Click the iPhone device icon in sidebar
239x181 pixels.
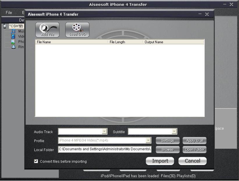point(5,26)
